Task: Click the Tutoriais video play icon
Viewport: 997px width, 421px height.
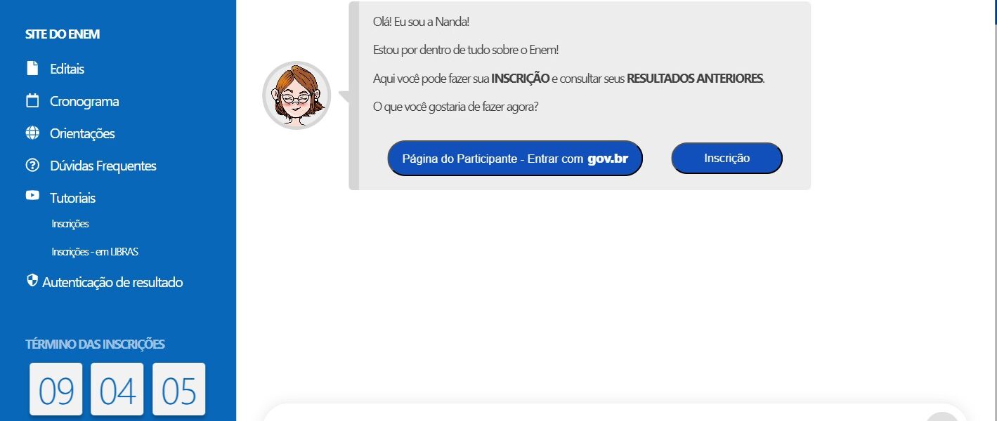Action: [x=32, y=196]
